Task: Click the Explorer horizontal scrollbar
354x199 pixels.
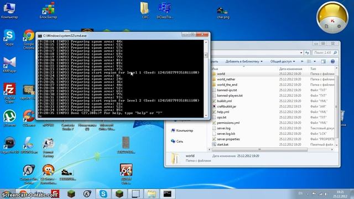Action: coord(259,149)
